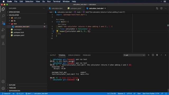This screenshot has width=169, height=95.
Task: Click the lesson3 git branch indicator
Action: coord(6,93)
